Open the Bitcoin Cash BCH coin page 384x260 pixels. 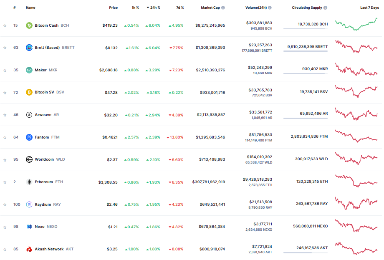tap(52, 25)
